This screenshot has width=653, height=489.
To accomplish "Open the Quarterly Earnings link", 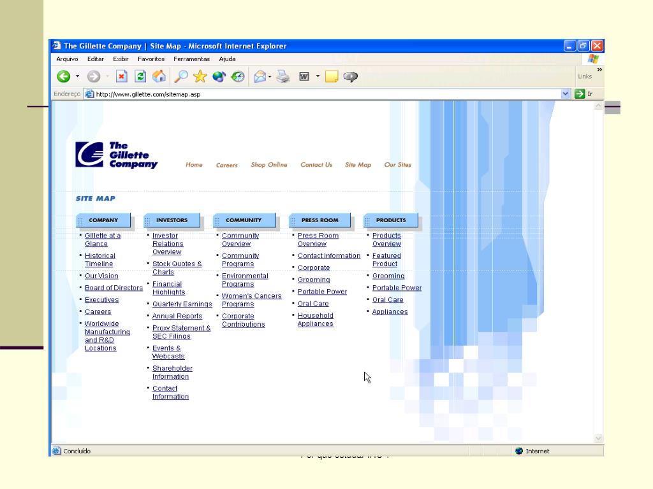I will pyautogui.click(x=182, y=304).
